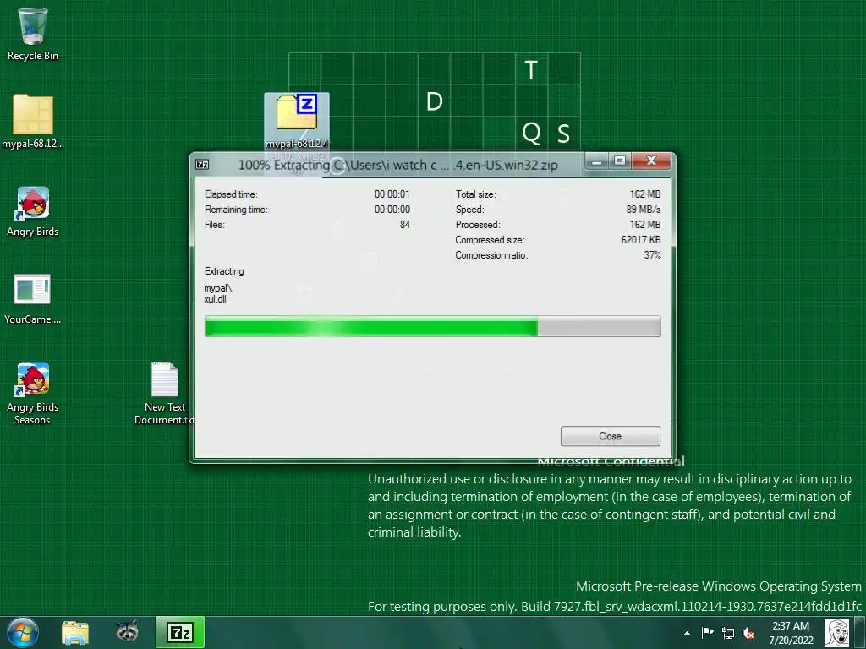Image resolution: width=866 pixels, height=649 pixels.
Task: Click the T tile in the desktop grid
Action: coord(531,69)
